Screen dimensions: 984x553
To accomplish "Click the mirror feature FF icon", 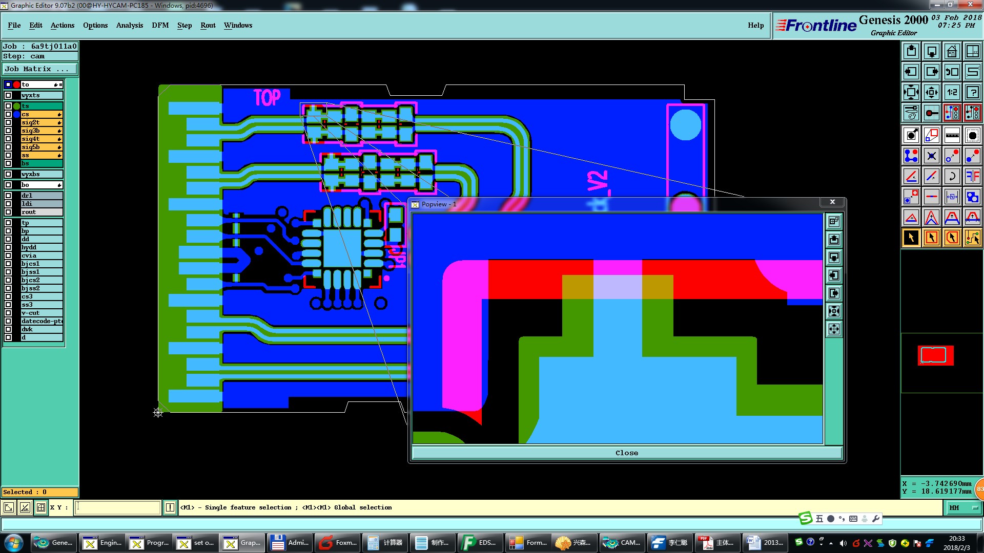I will tap(972, 176).
